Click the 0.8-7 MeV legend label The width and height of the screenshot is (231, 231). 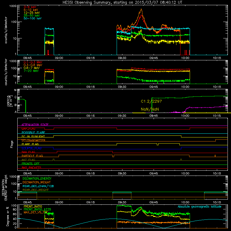point(31,68)
